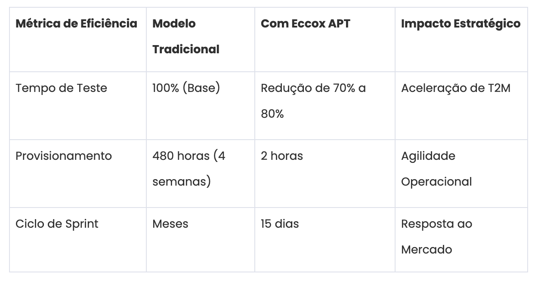
Task: Click the 'Redução de 70% a' text
Action: tap(313, 88)
